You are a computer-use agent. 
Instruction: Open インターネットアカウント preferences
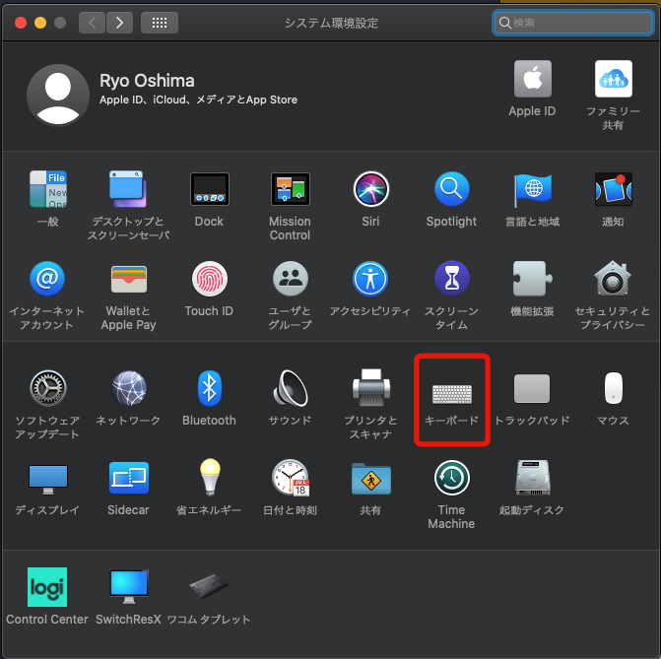47,279
